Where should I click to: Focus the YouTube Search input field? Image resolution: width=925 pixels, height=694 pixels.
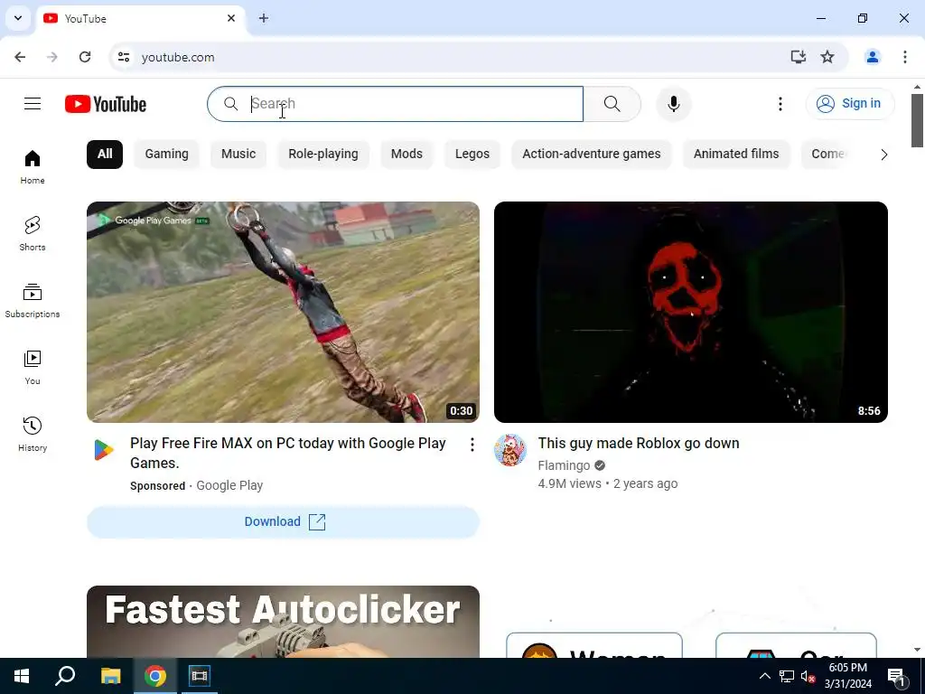pos(396,104)
